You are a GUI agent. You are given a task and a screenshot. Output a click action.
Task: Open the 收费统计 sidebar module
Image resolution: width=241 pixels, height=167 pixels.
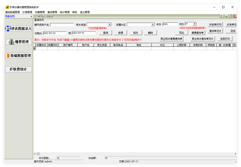pos(18,69)
